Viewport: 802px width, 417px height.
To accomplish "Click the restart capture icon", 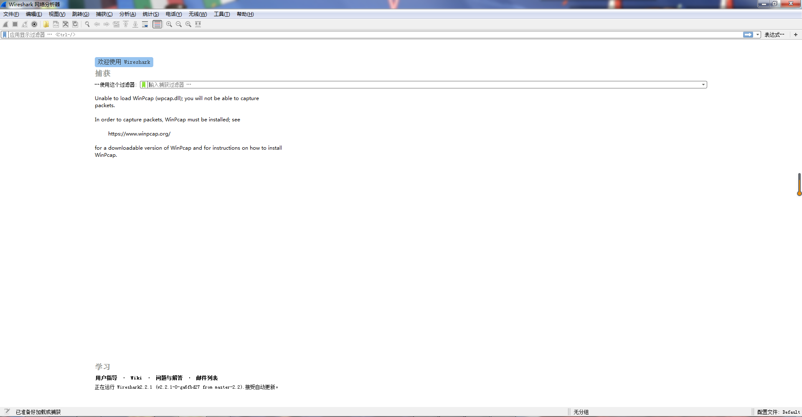I will (25, 24).
